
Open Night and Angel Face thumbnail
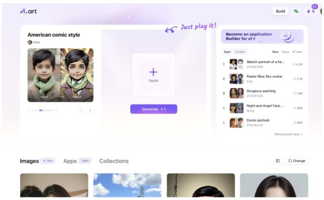click(x=236, y=108)
